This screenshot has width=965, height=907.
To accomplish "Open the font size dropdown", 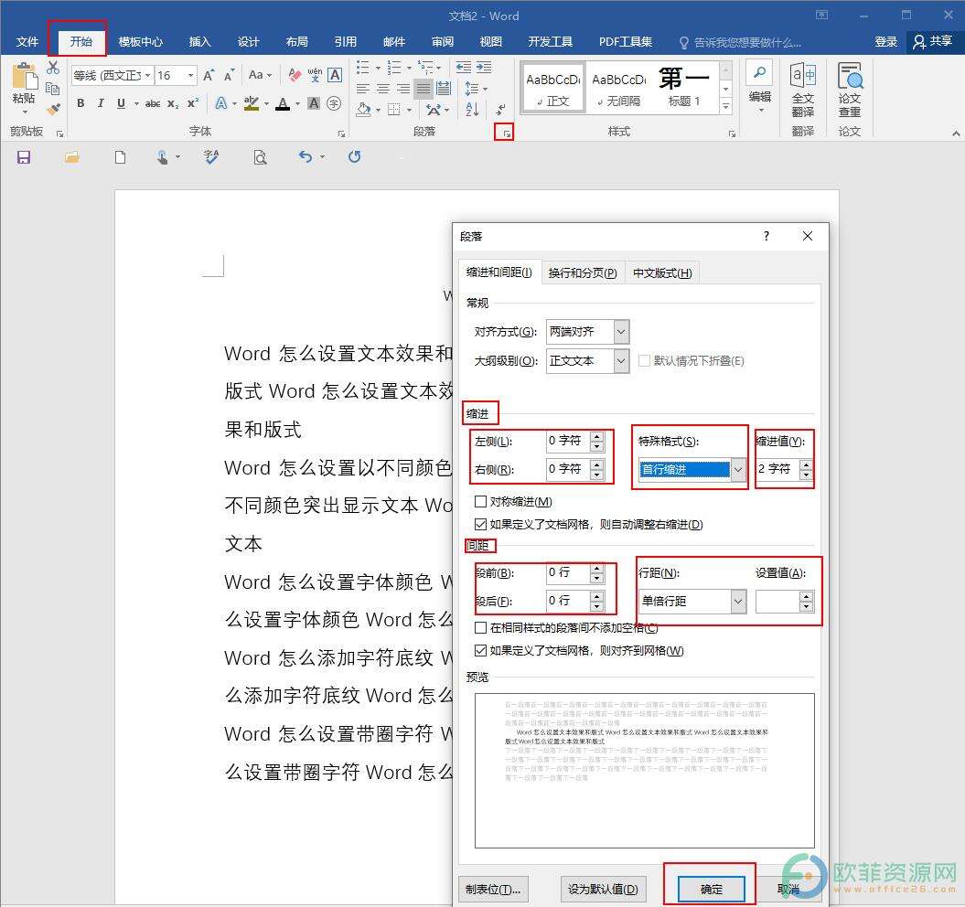I will tap(191, 75).
